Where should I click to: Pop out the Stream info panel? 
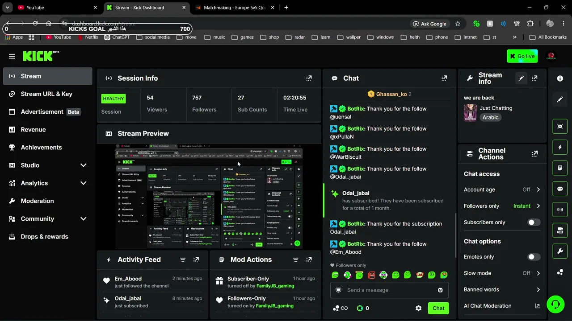click(x=534, y=78)
